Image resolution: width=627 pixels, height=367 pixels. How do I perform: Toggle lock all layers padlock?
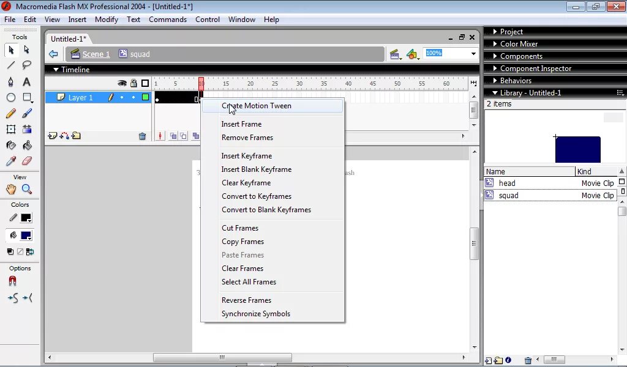click(133, 83)
